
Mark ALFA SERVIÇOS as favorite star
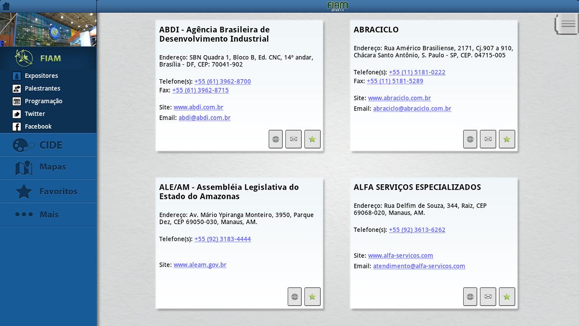[507, 297]
